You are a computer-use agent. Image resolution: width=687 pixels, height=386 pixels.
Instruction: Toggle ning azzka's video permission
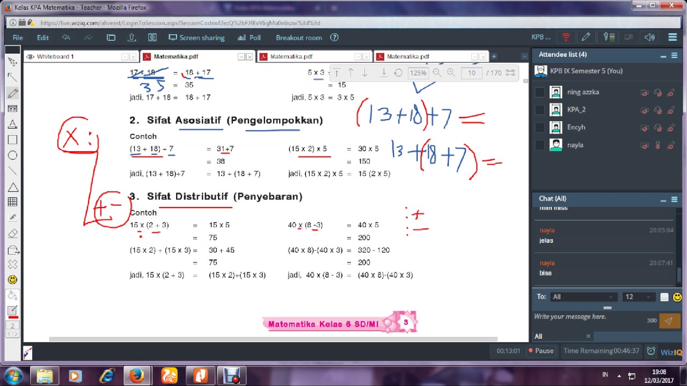[645, 92]
